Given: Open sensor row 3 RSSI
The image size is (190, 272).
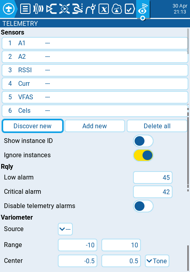Looking at the screenshot, I should [x=95, y=70].
